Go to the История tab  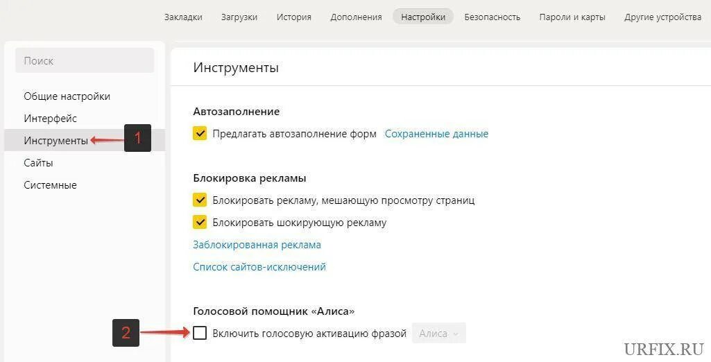(294, 17)
